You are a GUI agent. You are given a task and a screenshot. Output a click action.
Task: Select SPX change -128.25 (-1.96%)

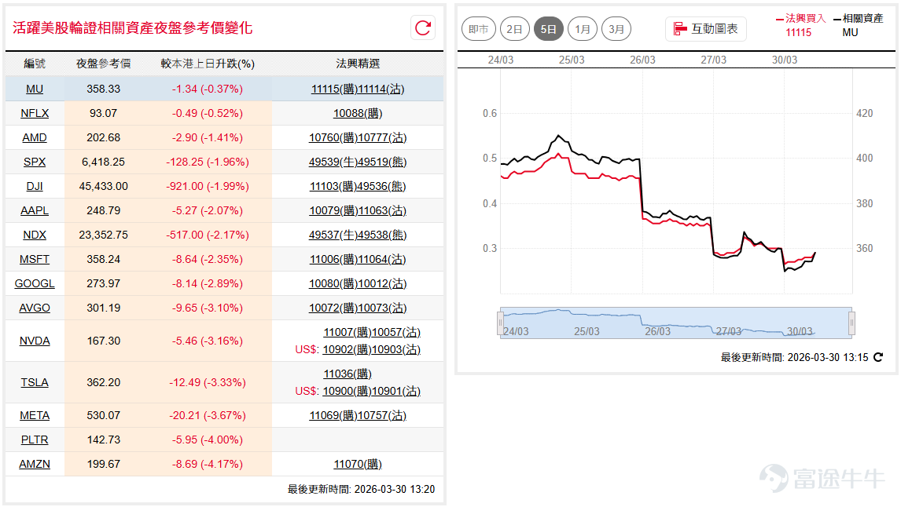pos(208,162)
